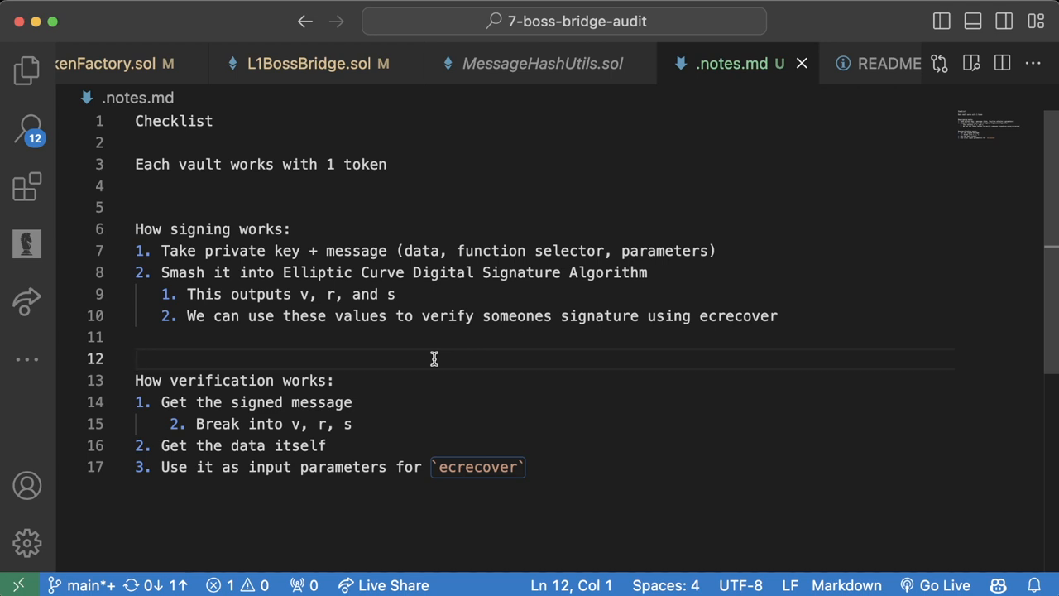1059x596 pixels.
Task: Click the 7-boss-bridge-audit command center search box
Action: pos(564,22)
